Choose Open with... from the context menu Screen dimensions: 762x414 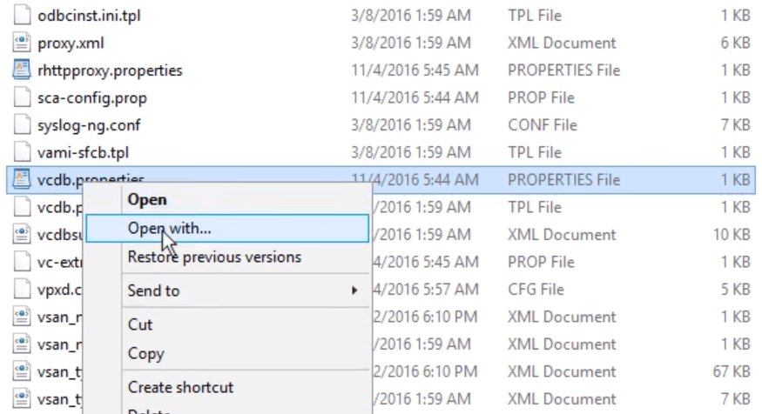(x=169, y=228)
